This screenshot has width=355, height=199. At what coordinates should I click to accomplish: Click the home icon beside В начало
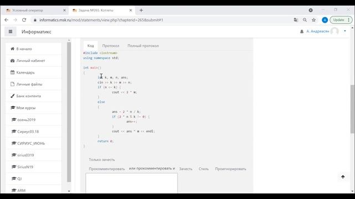click(x=12, y=49)
